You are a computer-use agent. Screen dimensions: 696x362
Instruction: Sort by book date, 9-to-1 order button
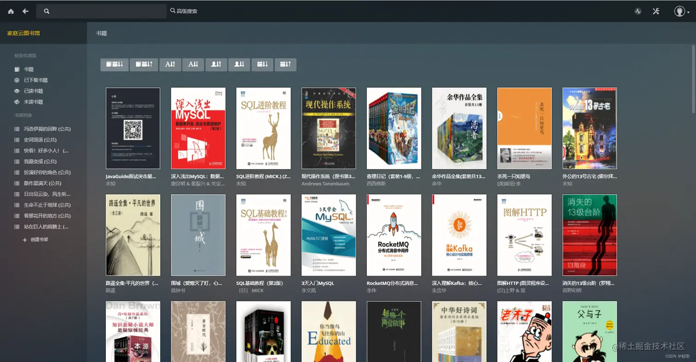coord(144,65)
